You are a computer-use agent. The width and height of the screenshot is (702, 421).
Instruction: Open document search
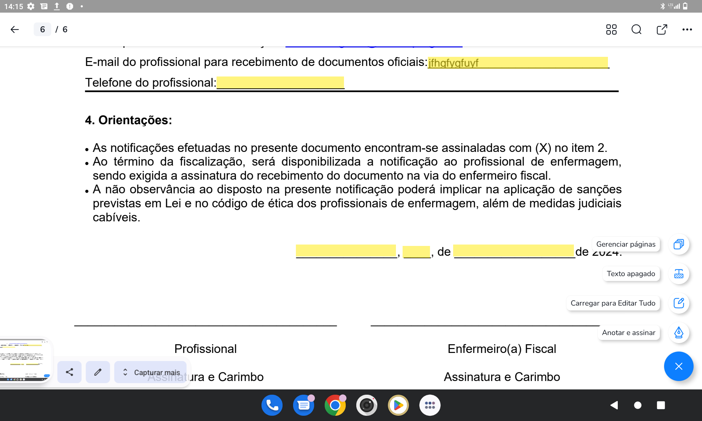coord(636,29)
